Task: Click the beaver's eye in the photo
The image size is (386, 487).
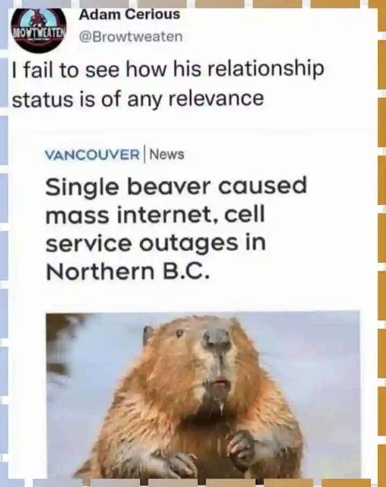Action: coord(180,334)
